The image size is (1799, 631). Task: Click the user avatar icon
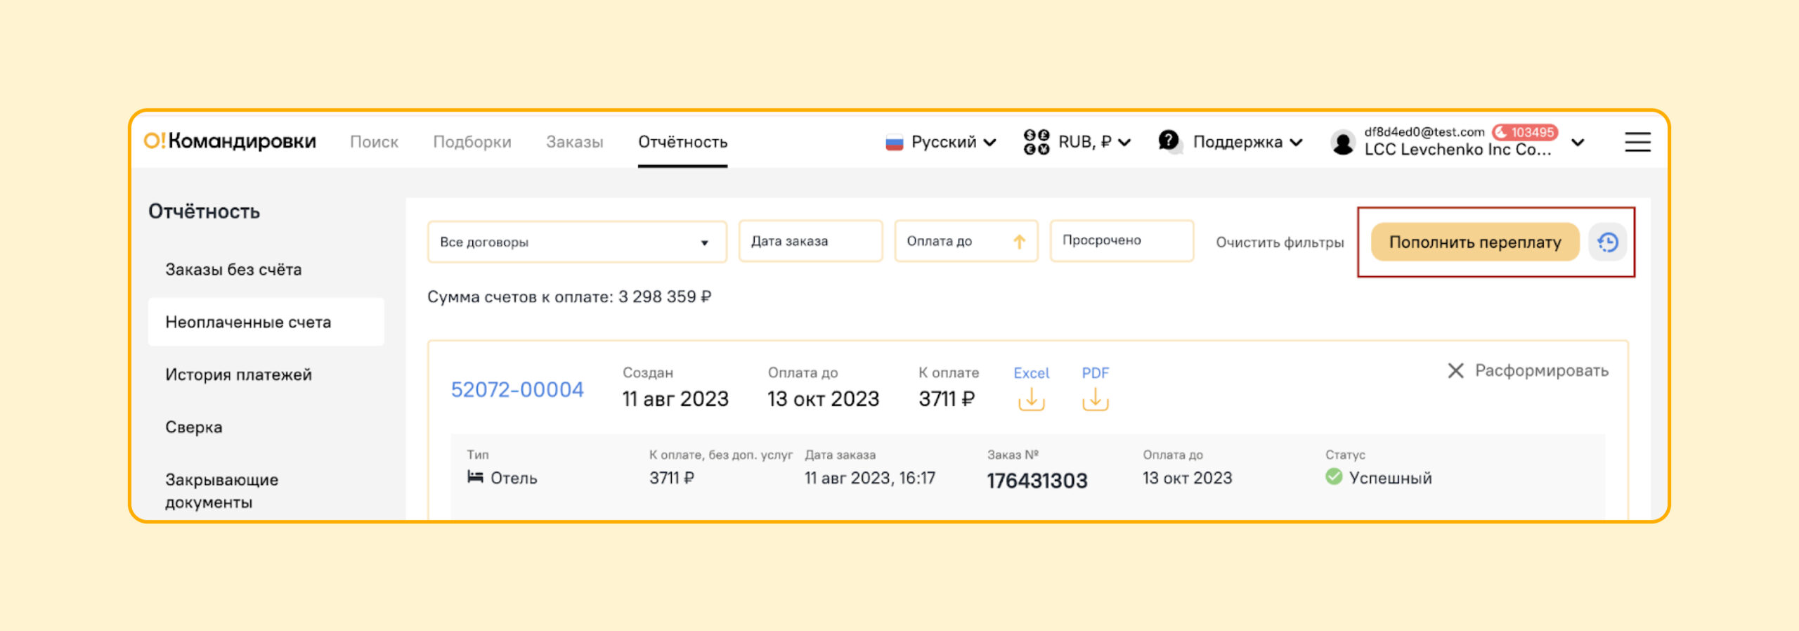tap(1343, 143)
